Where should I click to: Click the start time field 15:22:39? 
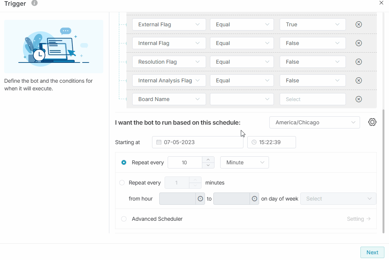pyautogui.click(x=271, y=142)
